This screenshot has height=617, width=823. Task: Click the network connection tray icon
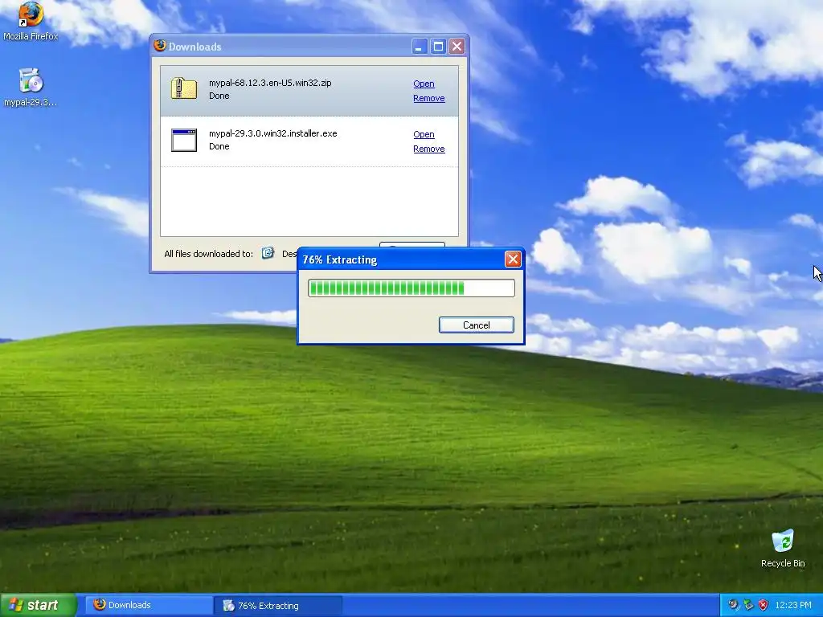[748, 605]
